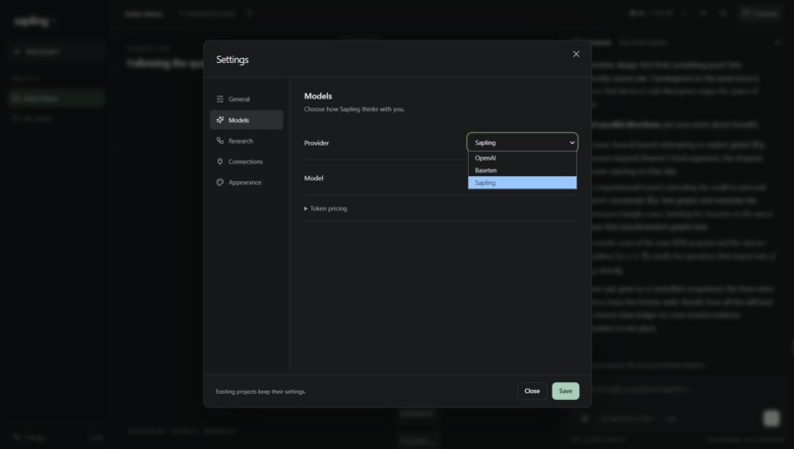
Task: Choose Baseten from the provider list
Action: (522, 170)
